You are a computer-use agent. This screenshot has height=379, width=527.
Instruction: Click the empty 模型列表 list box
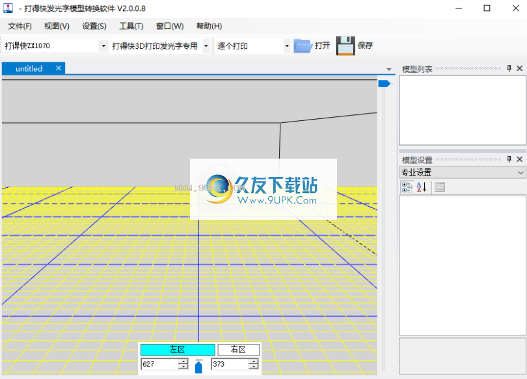click(x=463, y=111)
